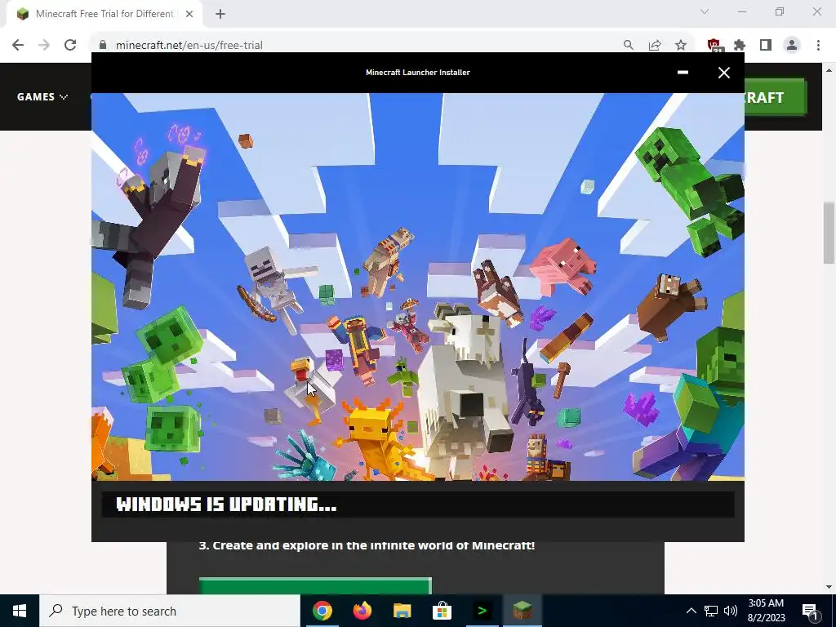The height and width of the screenshot is (627, 836).
Task: Click the green Get Minecraft button
Action: pos(776,97)
